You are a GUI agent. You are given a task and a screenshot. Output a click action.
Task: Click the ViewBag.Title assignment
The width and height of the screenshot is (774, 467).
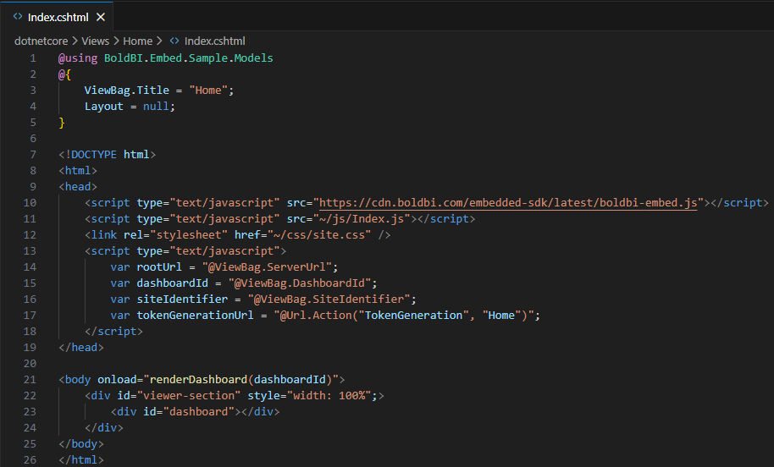[x=134, y=91]
